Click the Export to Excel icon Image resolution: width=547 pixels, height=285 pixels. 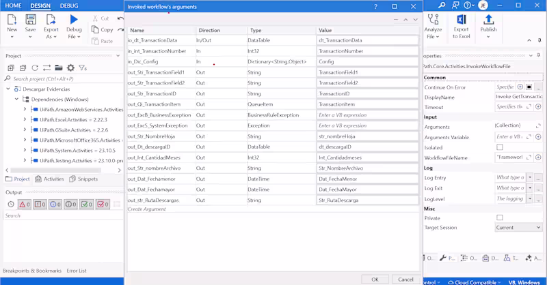click(x=461, y=20)
